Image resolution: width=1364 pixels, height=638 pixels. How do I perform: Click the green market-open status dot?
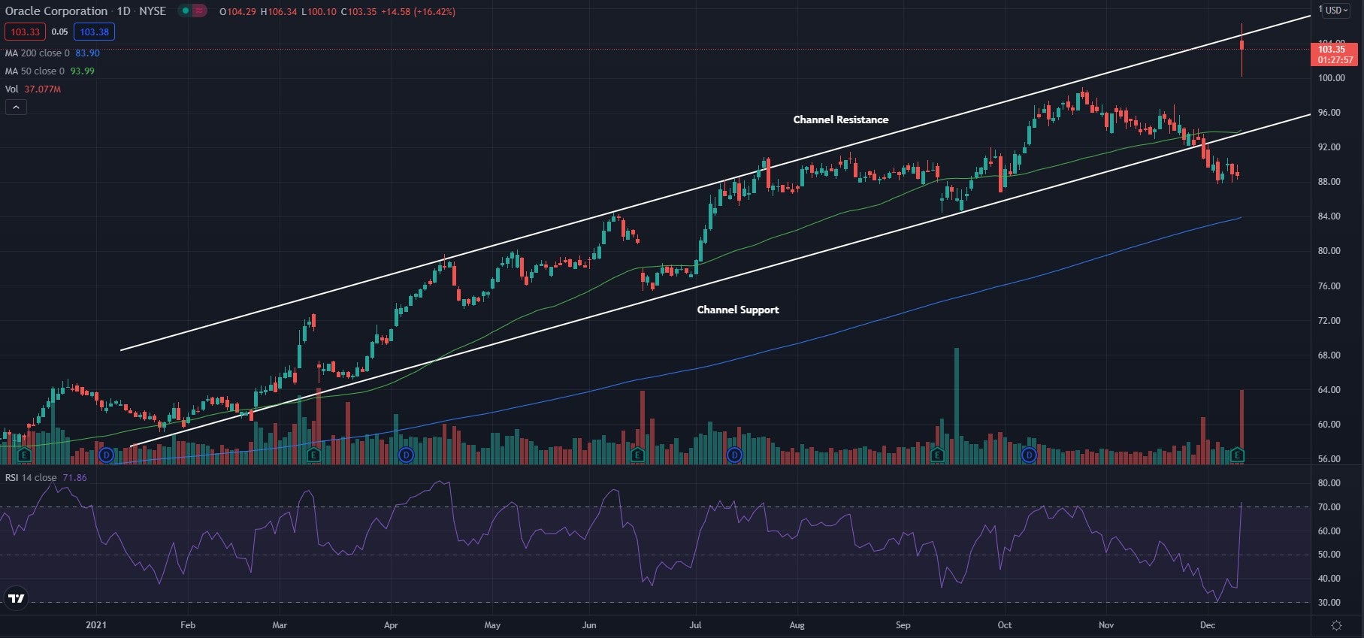point(185,11)
